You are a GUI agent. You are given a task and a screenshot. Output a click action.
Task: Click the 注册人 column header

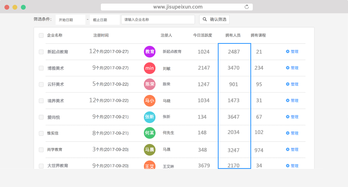pyautogui.click(x=166, y=35)
